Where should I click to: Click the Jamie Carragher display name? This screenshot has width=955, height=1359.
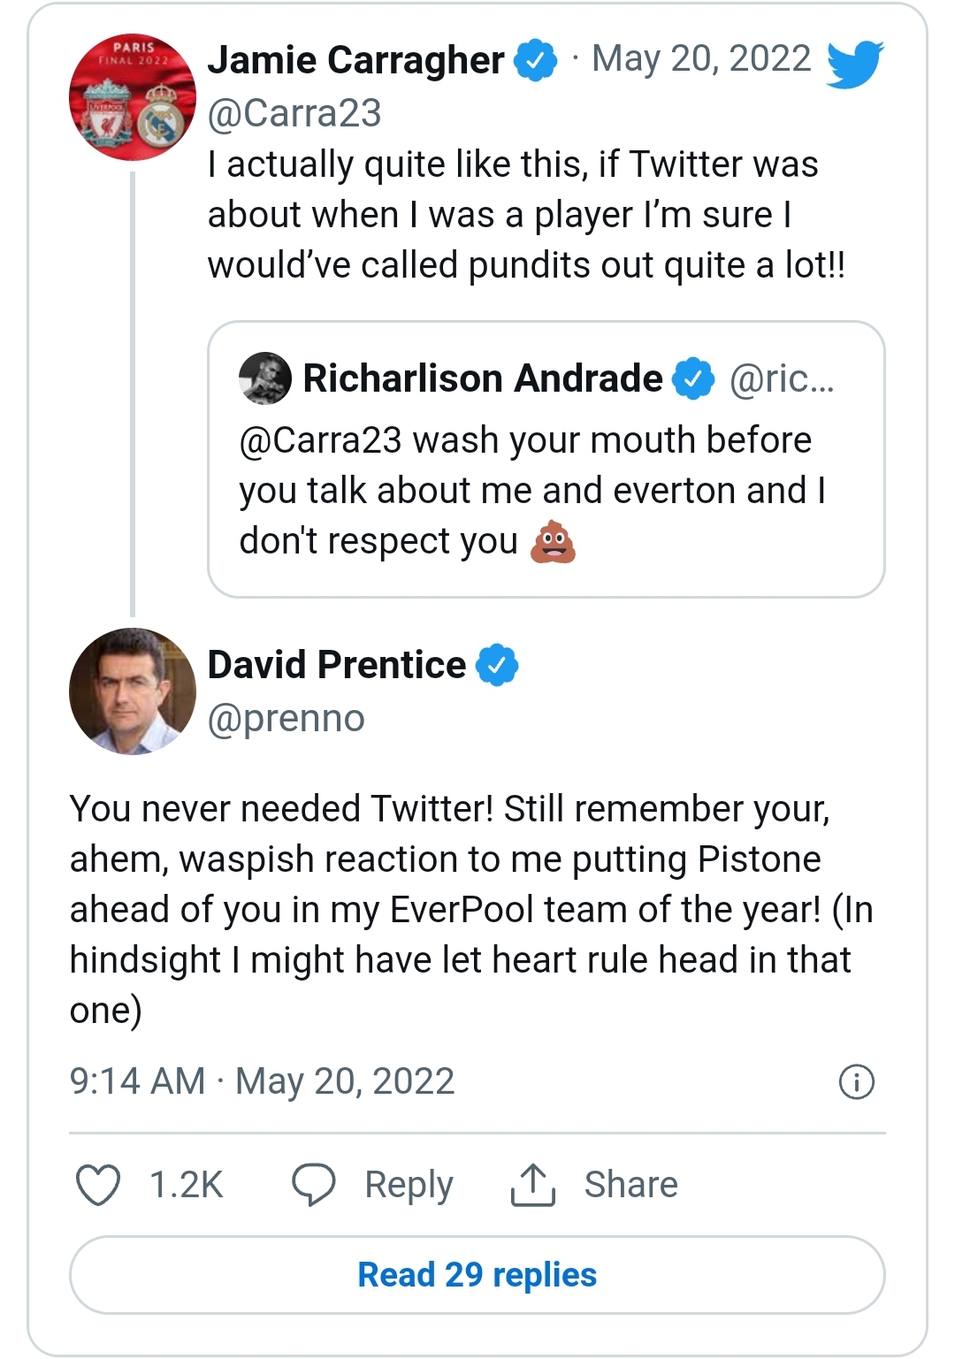point(355,60)
